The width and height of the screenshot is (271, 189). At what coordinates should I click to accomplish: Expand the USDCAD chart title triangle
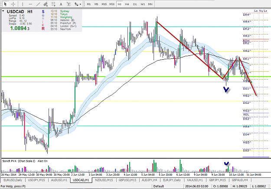pos(3,11)
